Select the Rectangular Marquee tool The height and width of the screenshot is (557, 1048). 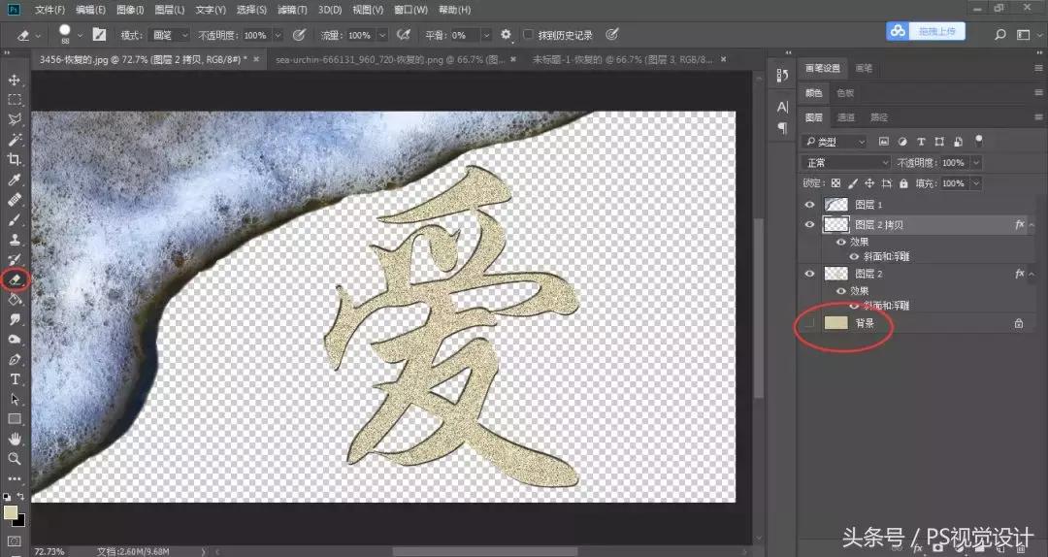tap(14, 100)
